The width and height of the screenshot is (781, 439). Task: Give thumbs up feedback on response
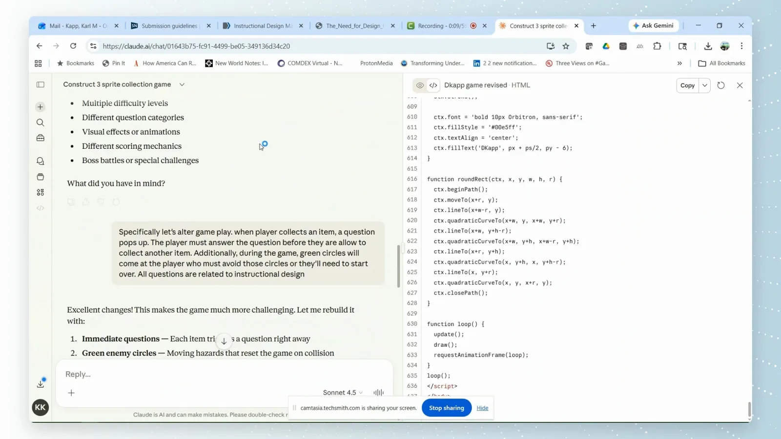pyautogui.click(x=86, y=202)
